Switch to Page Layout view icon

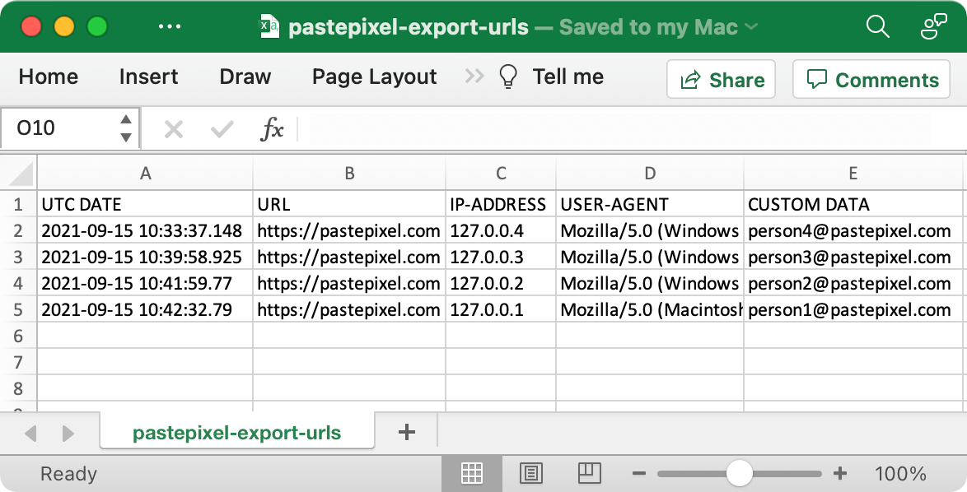click(531, 473)
